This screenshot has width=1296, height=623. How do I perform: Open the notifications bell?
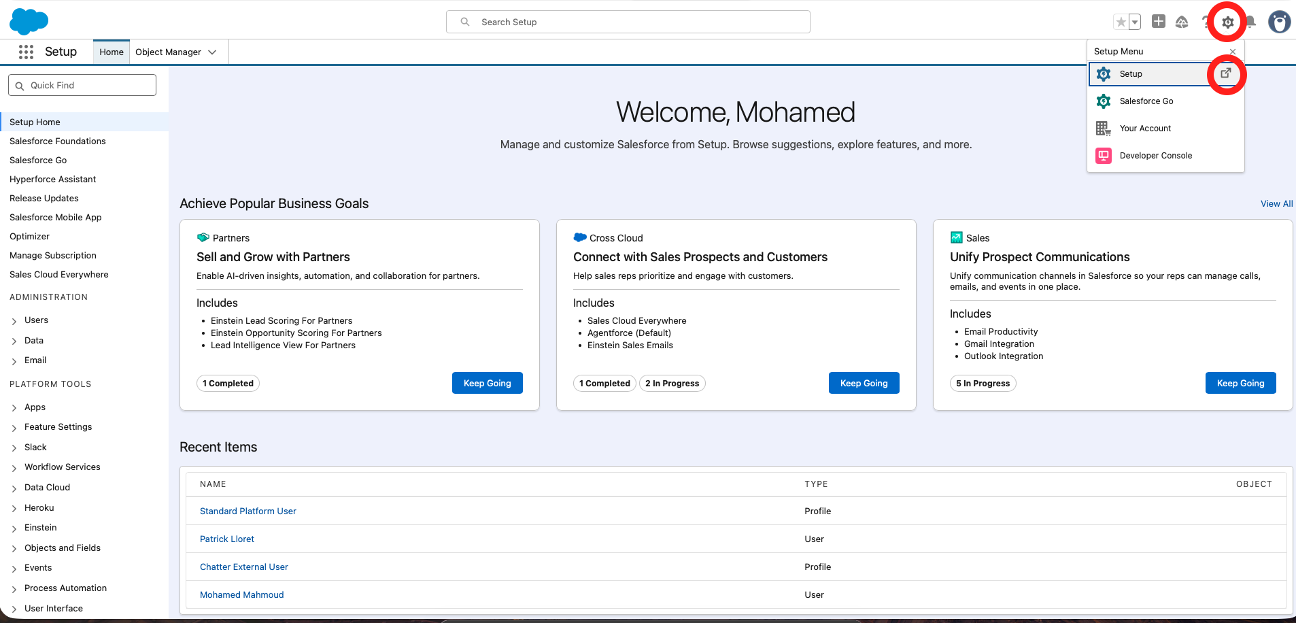click(x=1250, y=22)
